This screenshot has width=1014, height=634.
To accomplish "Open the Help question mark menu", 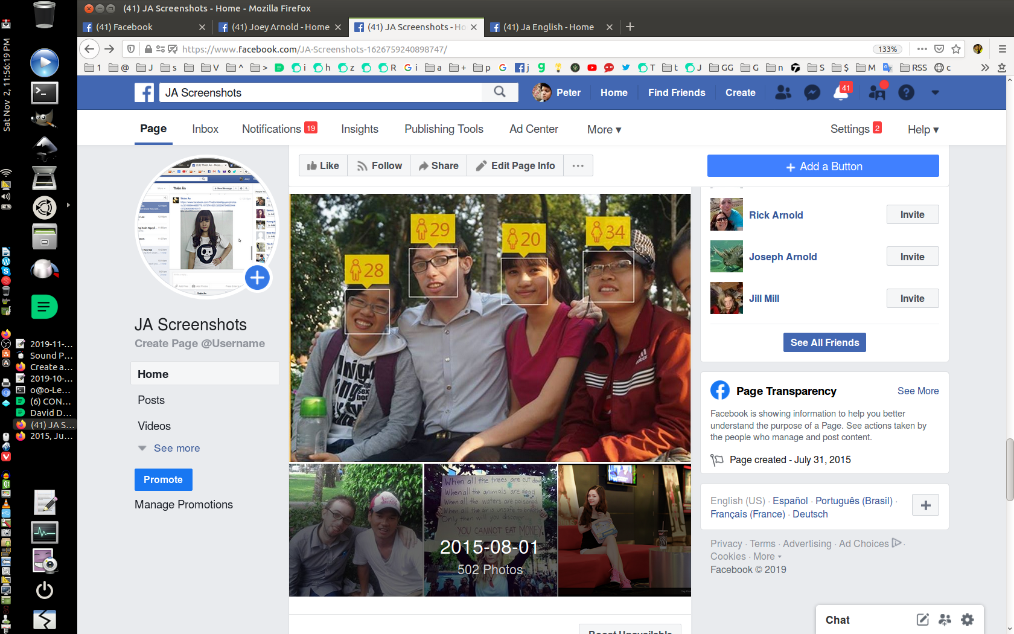I will (x=906, y=92).
